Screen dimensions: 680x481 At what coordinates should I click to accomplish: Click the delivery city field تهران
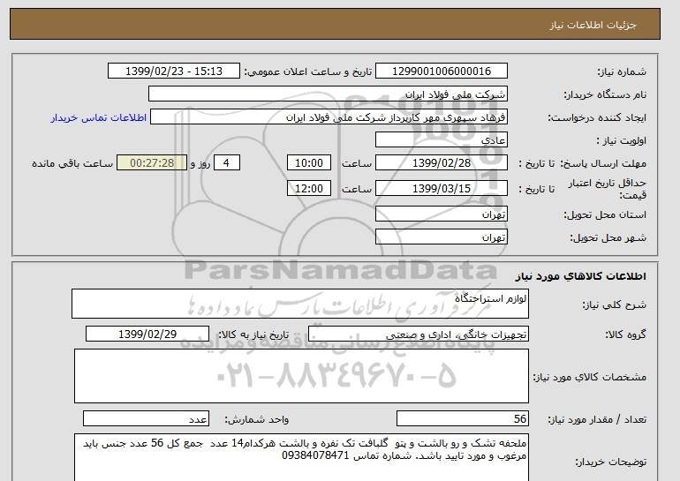click(x=441, y=237)
